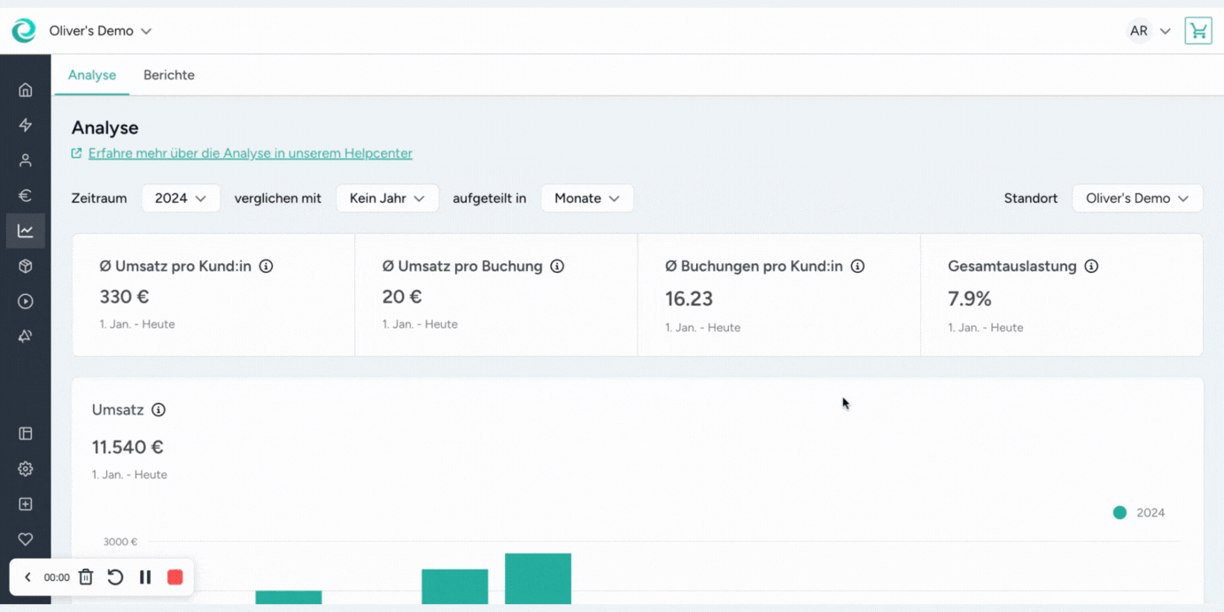Click the heart icon in sidebar
This screenshot has width=1224, height=612.
[26, 539]
